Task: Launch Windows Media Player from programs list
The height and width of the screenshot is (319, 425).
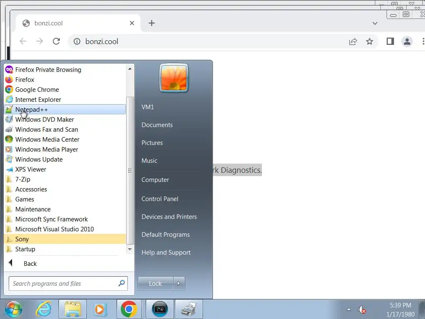Action: pos(65,150)
